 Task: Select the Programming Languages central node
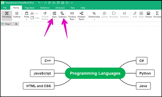point(95,73)
